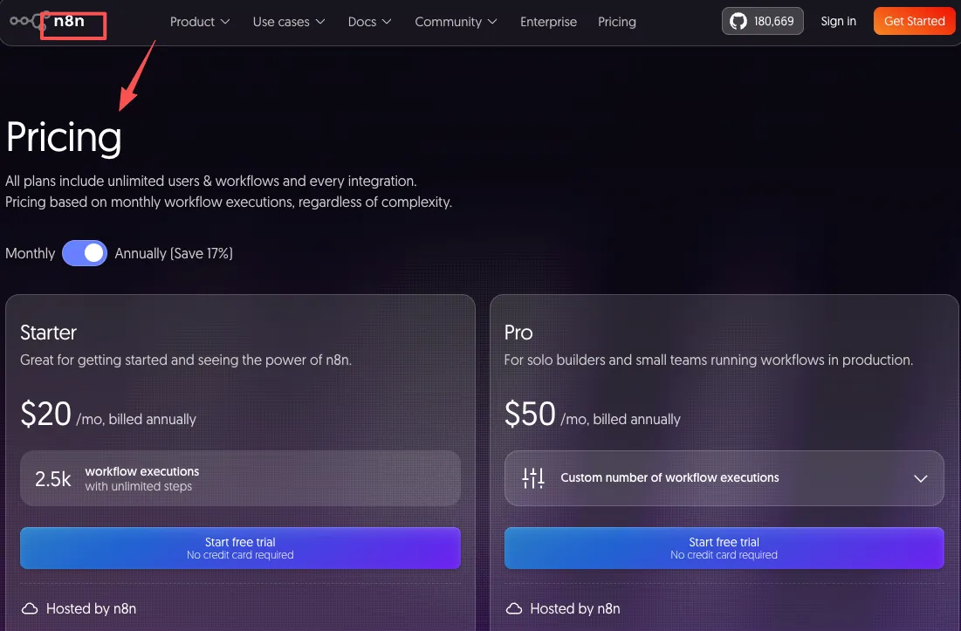Viewport: 961px width, 631px height.
Task: Start free trial for Pro plan
Action: pos(724,548)
